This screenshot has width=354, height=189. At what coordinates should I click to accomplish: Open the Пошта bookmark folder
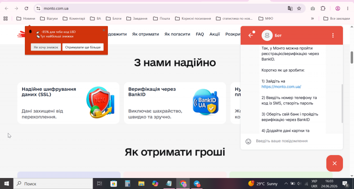[x=161, y=18]
